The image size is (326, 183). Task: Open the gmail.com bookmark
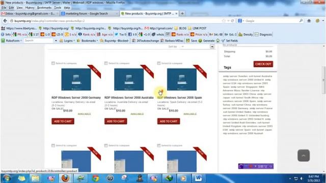click(158, 28)
